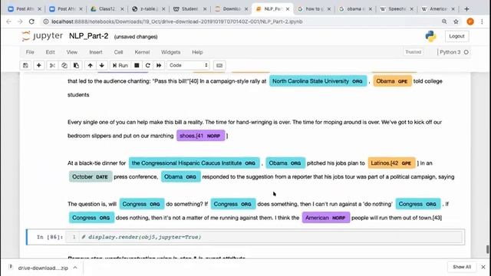Cut selected cells with scissors icon

point(52,65)
